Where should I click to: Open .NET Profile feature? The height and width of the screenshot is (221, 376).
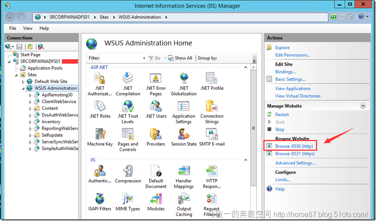click(x=212, y=82)
